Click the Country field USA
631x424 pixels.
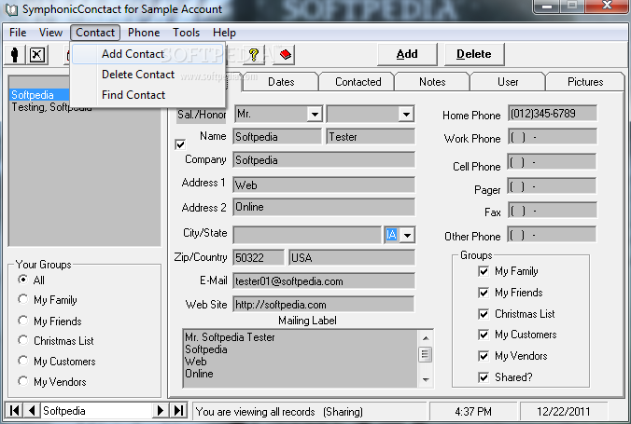[x=352, y=257]
